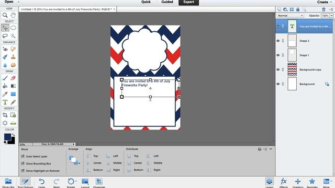Select the Smart Brush tool
The height and width of the screenshot is (188, 335).
[x=5, y=57]
